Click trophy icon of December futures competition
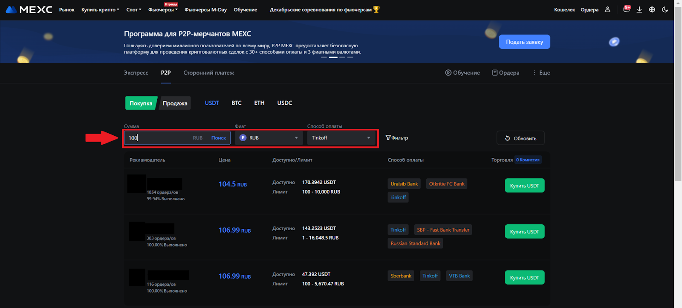The image size is (682, 308). pos(376,9)
